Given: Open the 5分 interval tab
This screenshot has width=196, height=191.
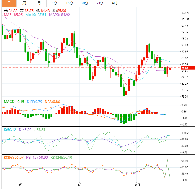Looking at the screenshot, I should pos(54,3).
